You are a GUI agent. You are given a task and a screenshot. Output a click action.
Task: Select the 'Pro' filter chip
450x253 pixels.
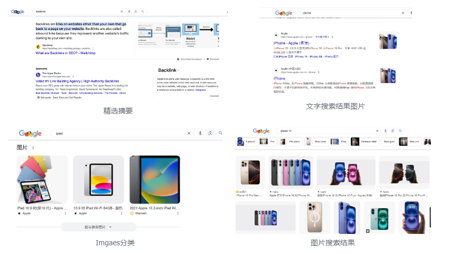[x=268, y=141]
